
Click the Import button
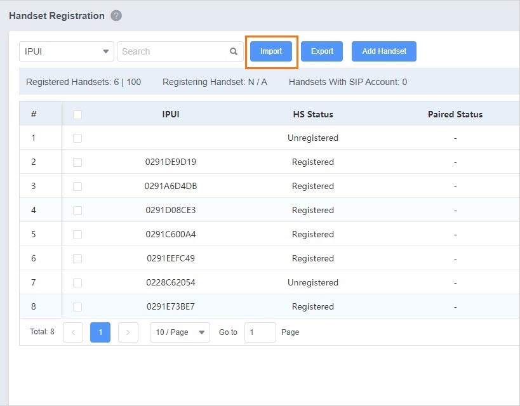coord(271,51)
